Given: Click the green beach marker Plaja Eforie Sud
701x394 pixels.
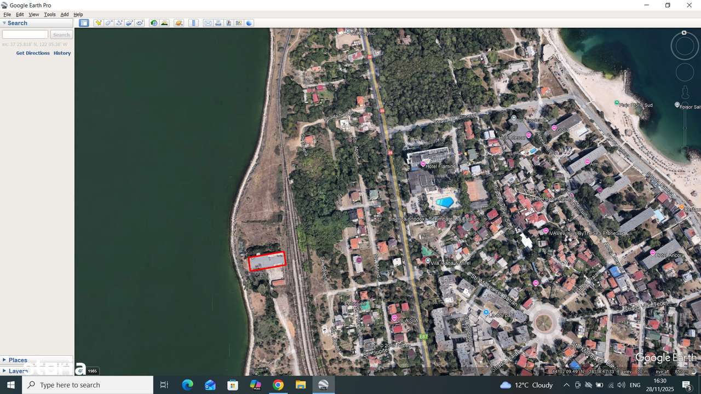Looking at the screenshot, I should pos(617,103).
